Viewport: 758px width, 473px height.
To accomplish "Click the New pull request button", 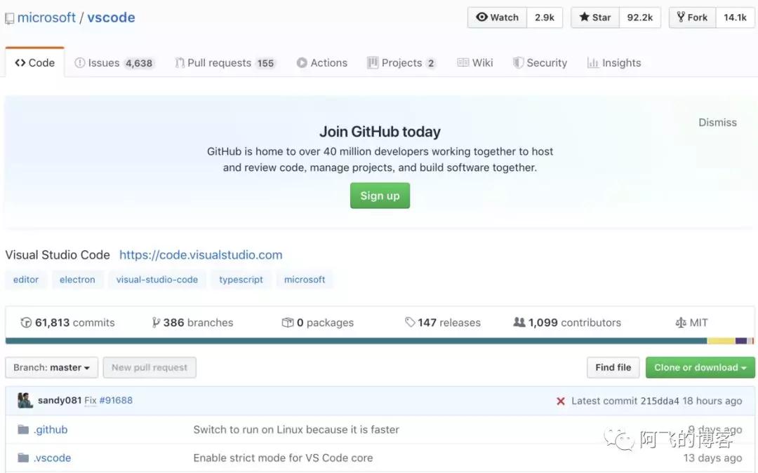I will (149, 368).
